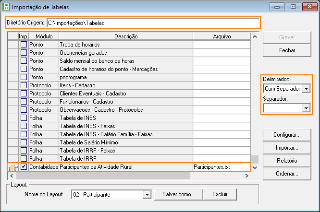
Task: Check the Tabela de IRRF import checkbox
Action: [24, 159]
